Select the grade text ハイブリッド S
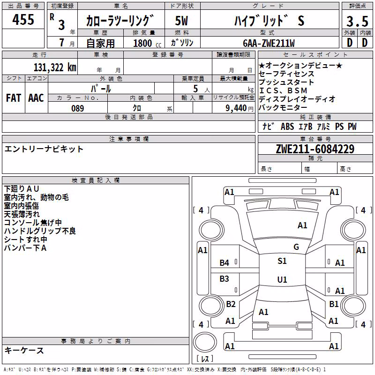The image size is (375, 375). click(269, 21)
